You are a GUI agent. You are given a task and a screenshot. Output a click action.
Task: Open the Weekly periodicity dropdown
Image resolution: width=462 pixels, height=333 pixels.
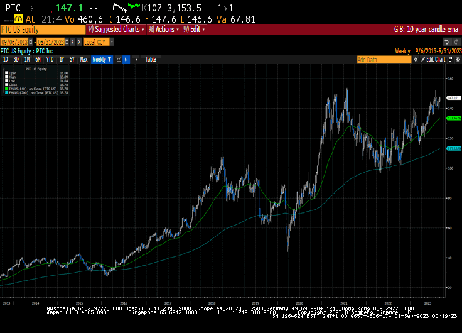tap(102, 60)
